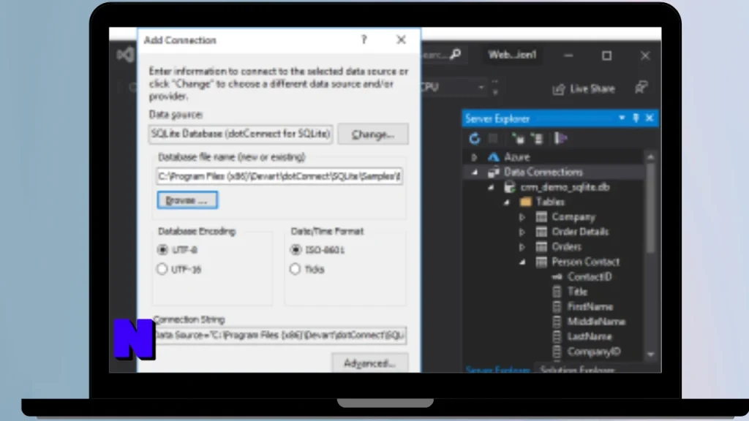Image resolution: width=749 pixels, height=421 pixels.
Task: Maximize the Visual Studio window
Action: (x=606, y=56)
